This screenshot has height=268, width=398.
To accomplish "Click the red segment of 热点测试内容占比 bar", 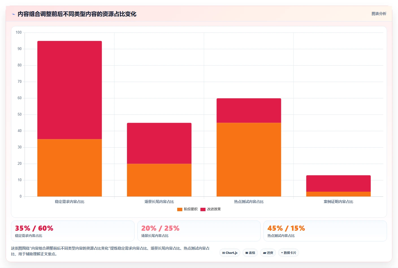I will pos(249,111).
